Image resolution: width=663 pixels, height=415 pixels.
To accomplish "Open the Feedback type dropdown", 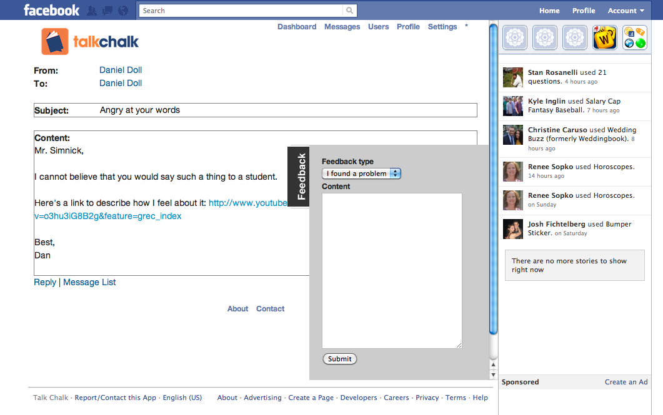I will click(x=362, y=173).
